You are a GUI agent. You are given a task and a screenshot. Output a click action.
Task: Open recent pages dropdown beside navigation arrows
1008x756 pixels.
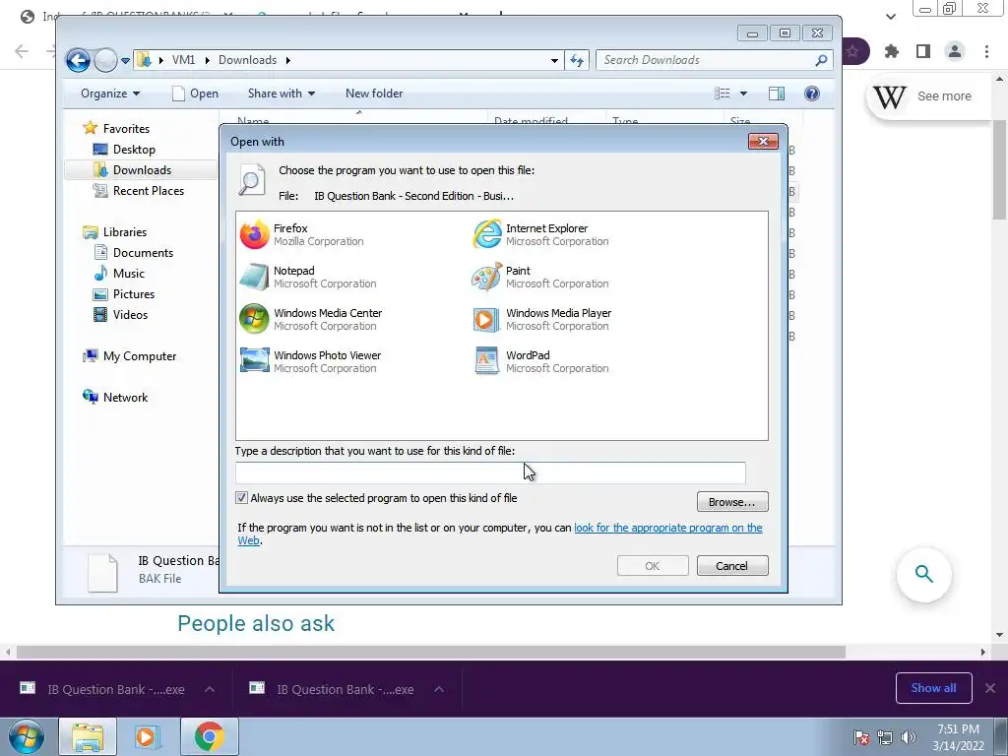(x=125, y=61)
